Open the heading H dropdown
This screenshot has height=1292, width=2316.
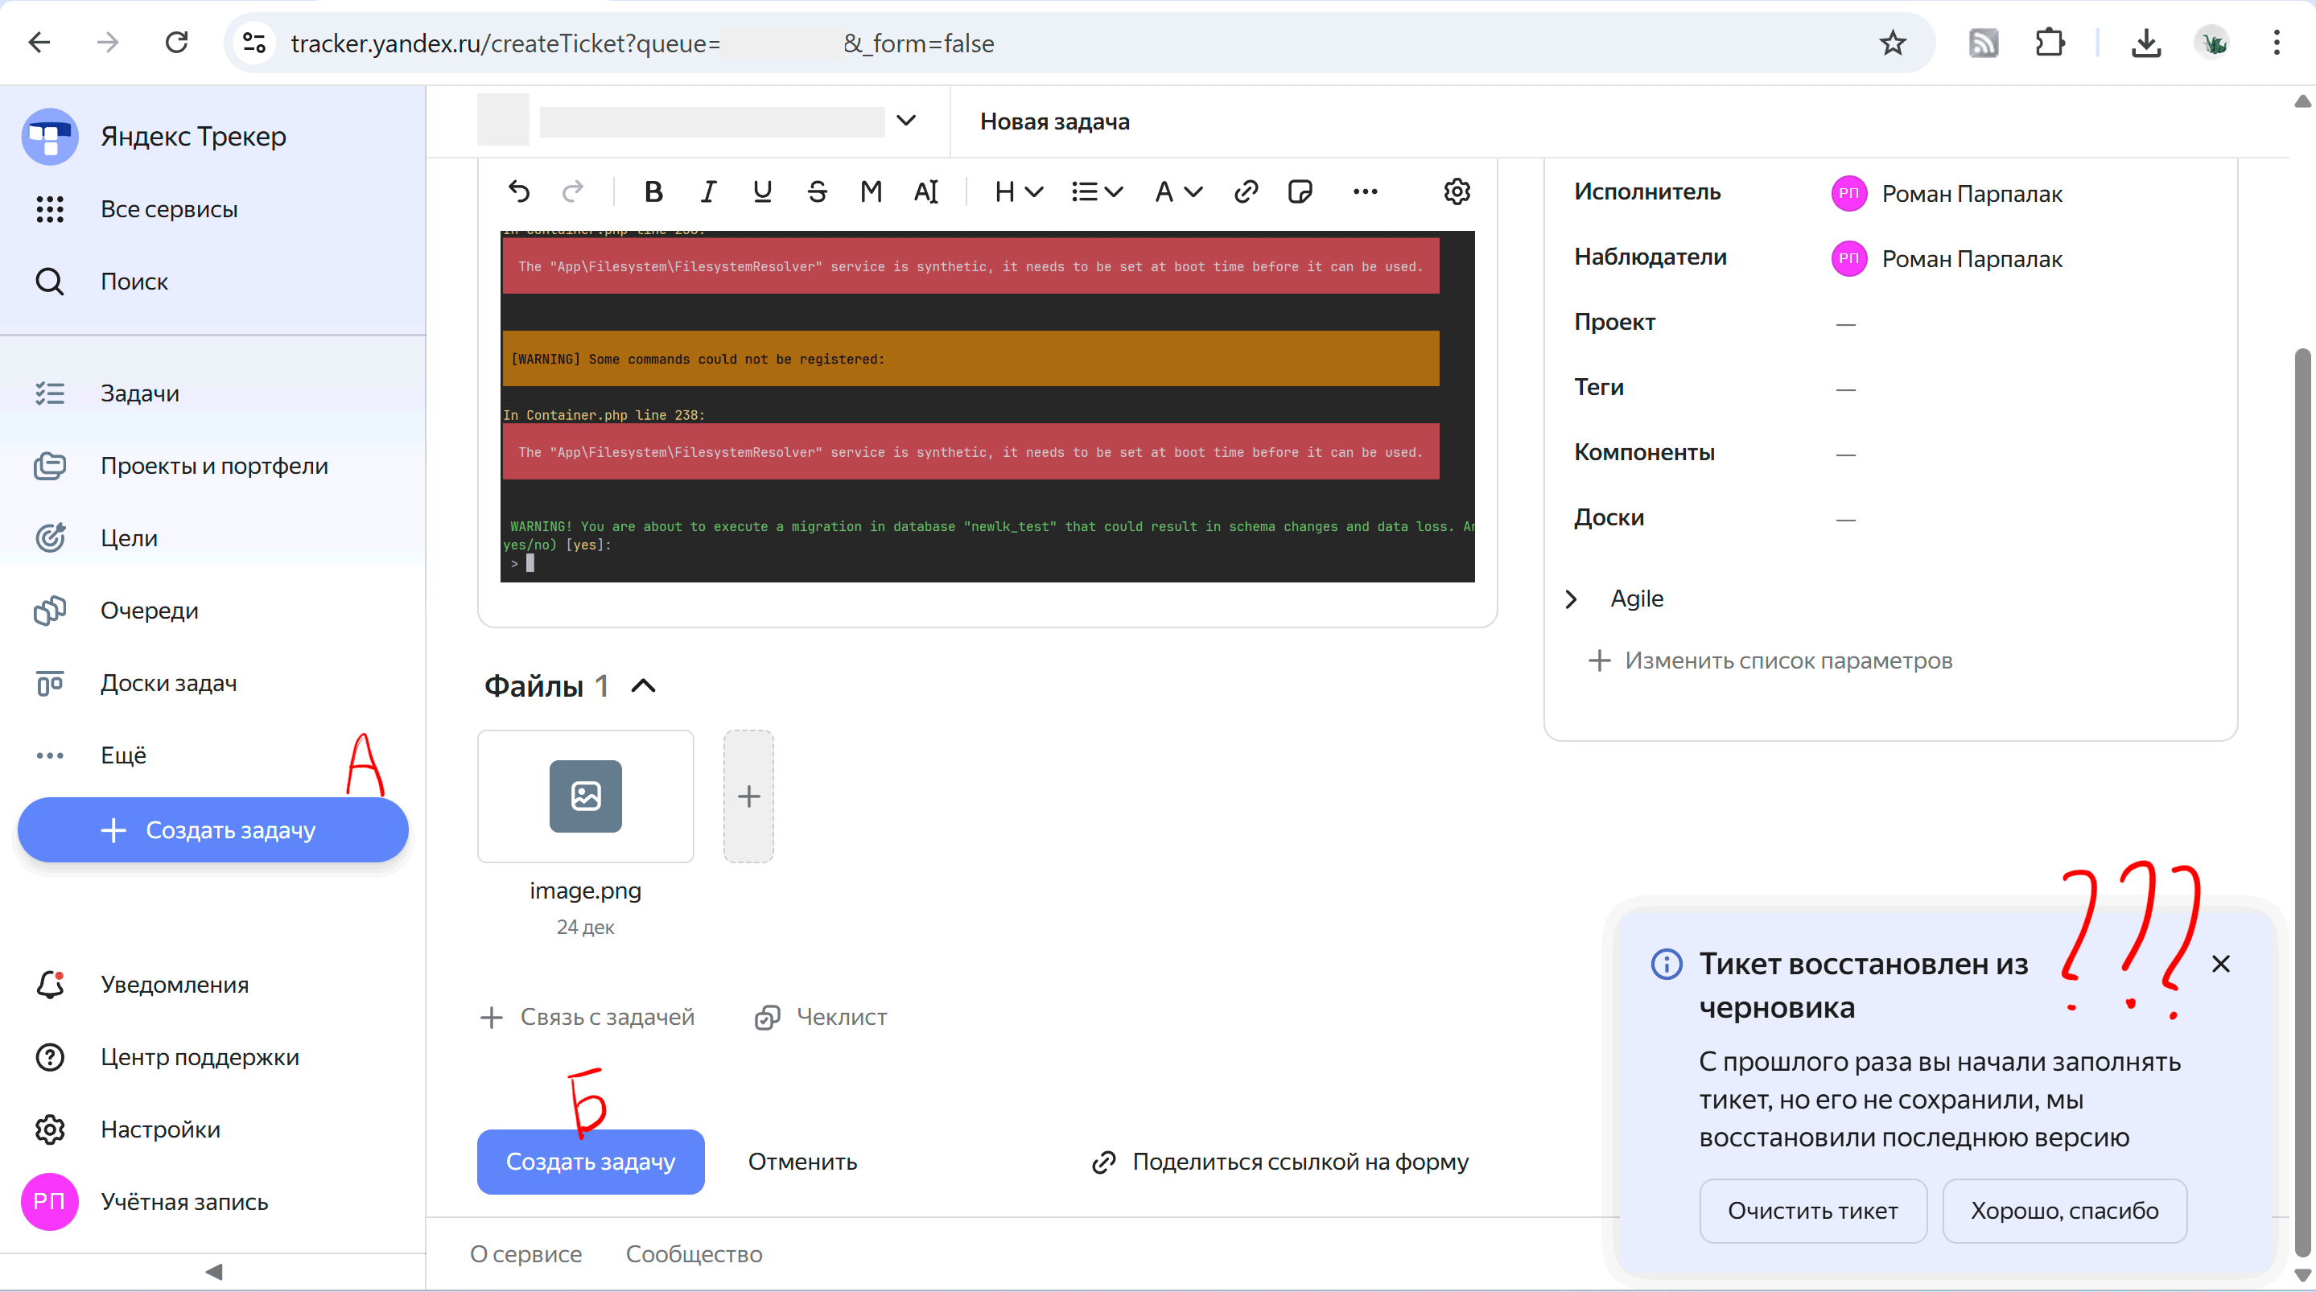[x=1018, y=191]
